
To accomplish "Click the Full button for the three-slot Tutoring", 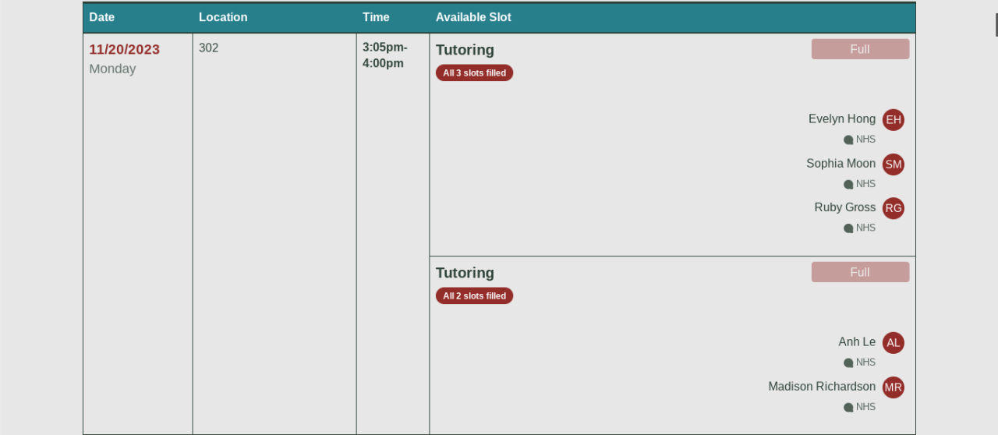I will (860, 49).
